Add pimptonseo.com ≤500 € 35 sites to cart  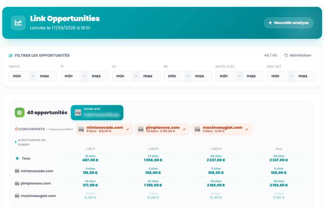[x=216, y=183]
